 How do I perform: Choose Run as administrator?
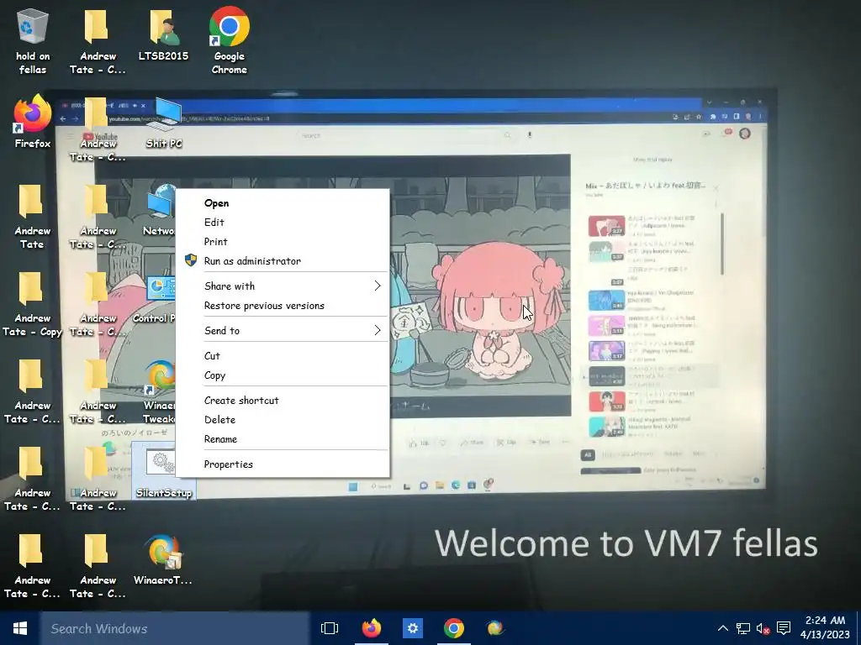pos(283,261)
